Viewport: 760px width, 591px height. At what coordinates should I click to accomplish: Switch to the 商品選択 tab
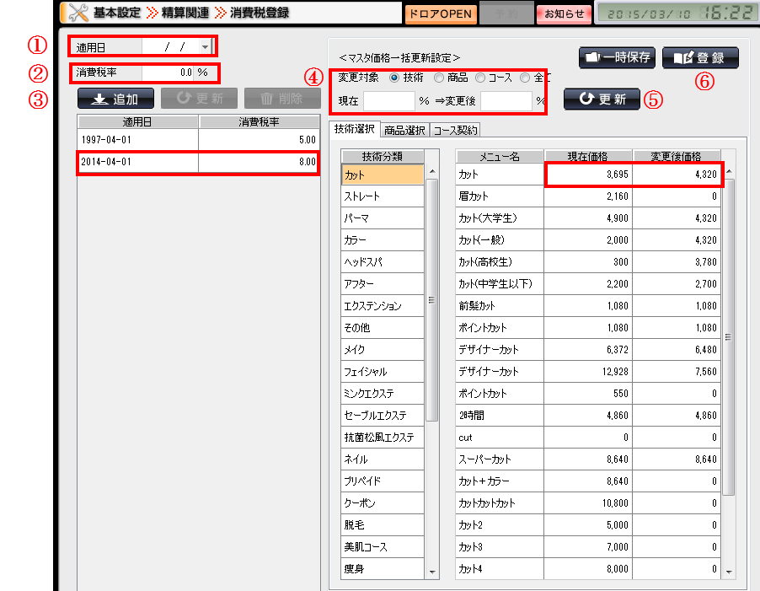404,130
